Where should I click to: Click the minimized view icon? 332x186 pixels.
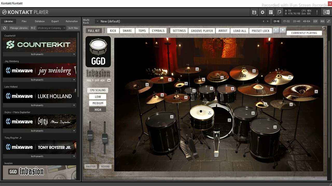coord(279,12)
